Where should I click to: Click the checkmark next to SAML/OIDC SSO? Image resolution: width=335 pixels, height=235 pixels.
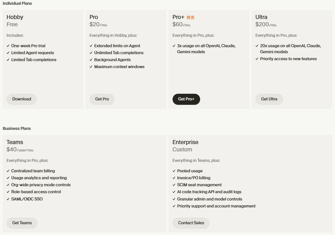[x=8, y=199]
